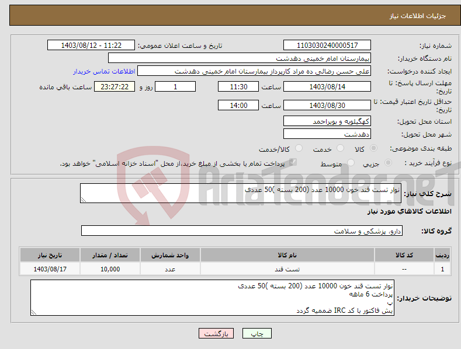The image size is (461, 349).
Task: Click the بازگشت (back) button
Action: 216,333
